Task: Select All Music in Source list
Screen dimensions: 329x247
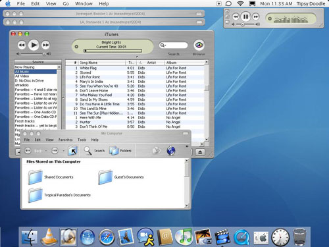Action: click(x=36, y=72)
